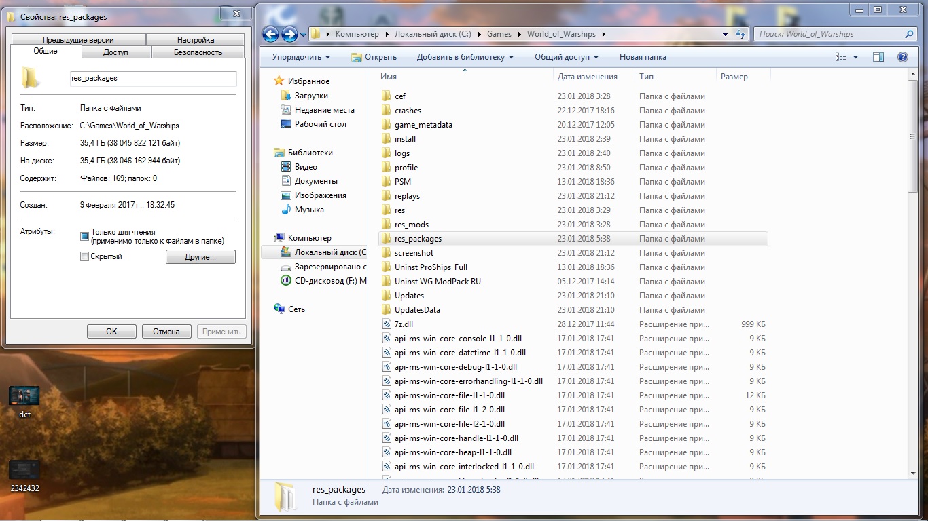Click the Отмена button
The height and width of the screenshot is (521, 928).
point(166,332)
